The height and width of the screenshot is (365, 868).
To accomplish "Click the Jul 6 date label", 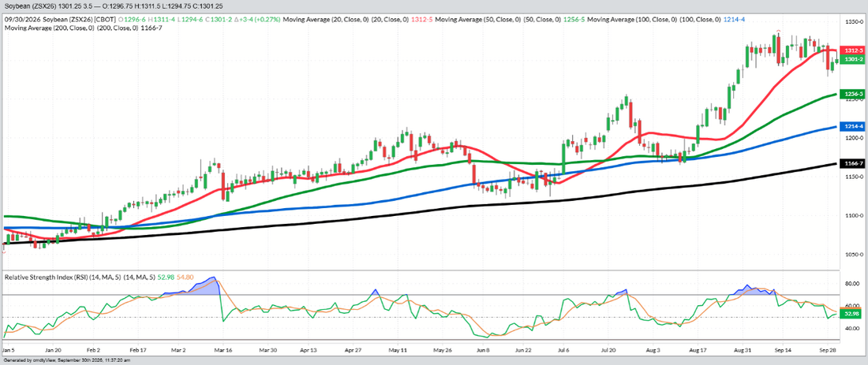I will tap(563, 350).
